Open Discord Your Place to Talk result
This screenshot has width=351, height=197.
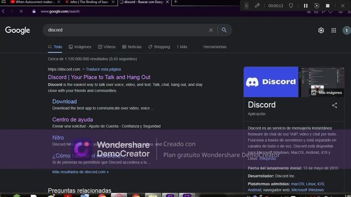(x=99, y=77)
